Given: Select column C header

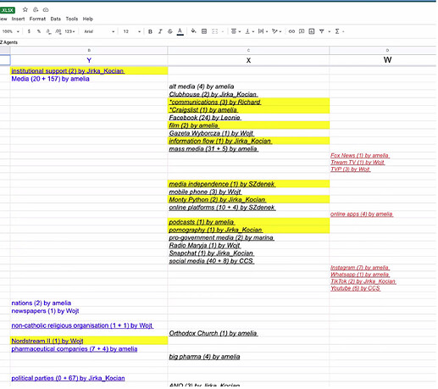Looking at the screenshot, I should [248, 50].
